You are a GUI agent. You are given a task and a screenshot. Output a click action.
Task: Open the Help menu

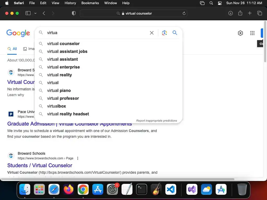[x=126, y=3]
